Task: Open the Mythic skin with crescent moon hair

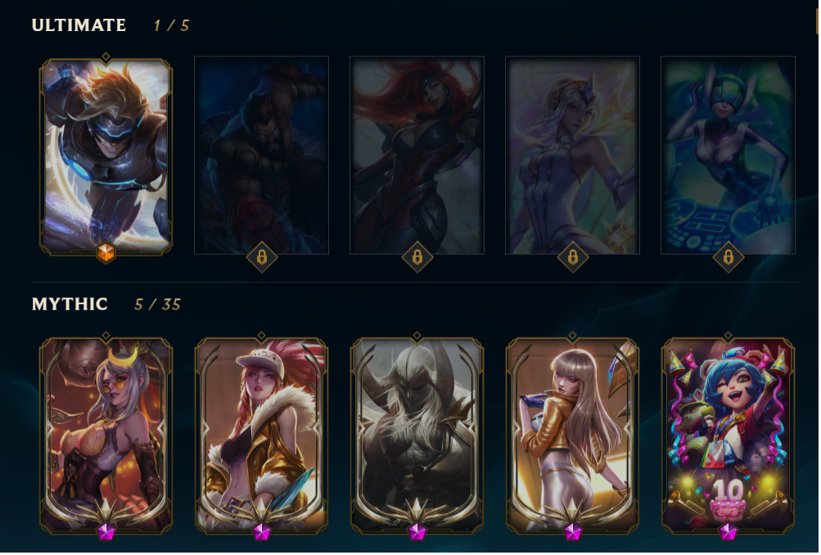Action: click(x=106, y=436)
